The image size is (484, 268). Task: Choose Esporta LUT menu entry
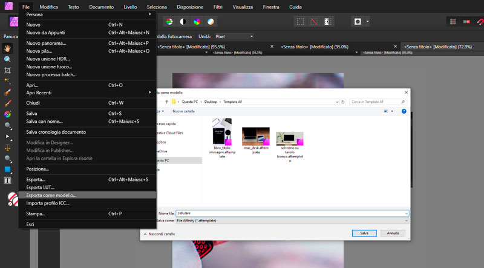click(x=87, y=188)
